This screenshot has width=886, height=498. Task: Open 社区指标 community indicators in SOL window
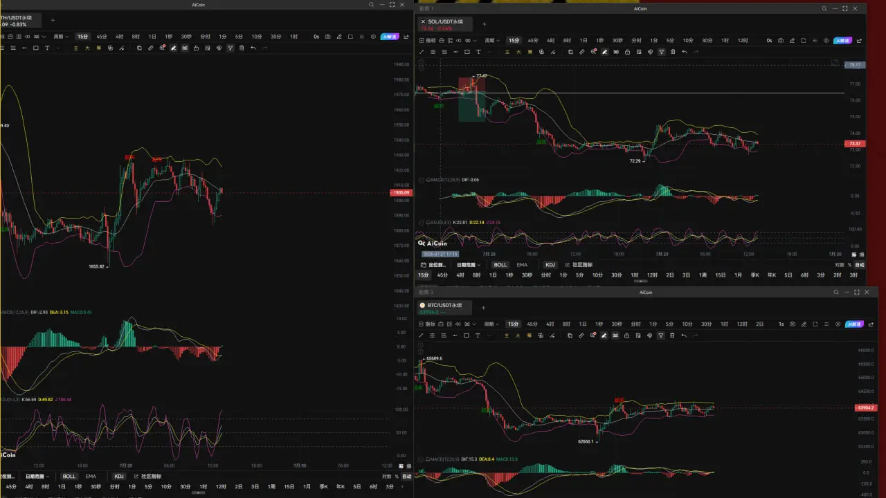pos(579,265)
